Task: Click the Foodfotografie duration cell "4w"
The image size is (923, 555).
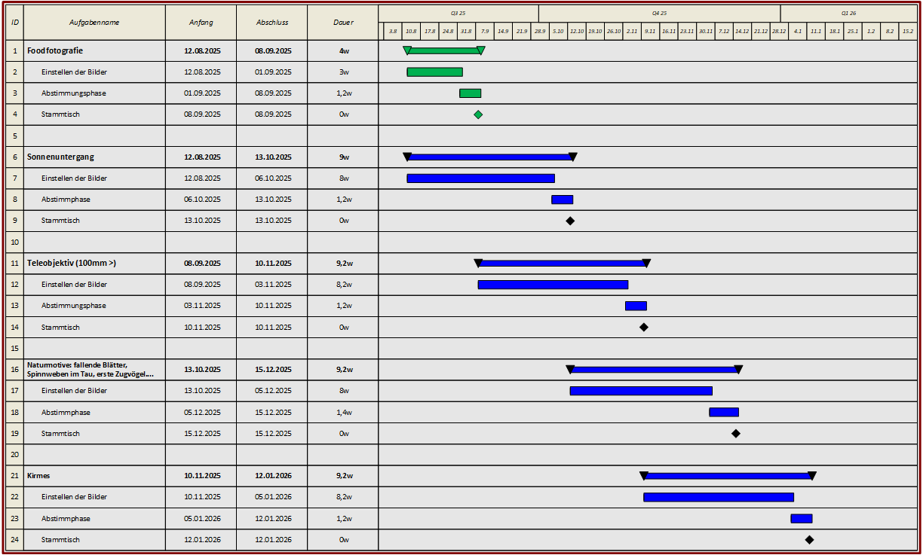Action: (343, 51)
